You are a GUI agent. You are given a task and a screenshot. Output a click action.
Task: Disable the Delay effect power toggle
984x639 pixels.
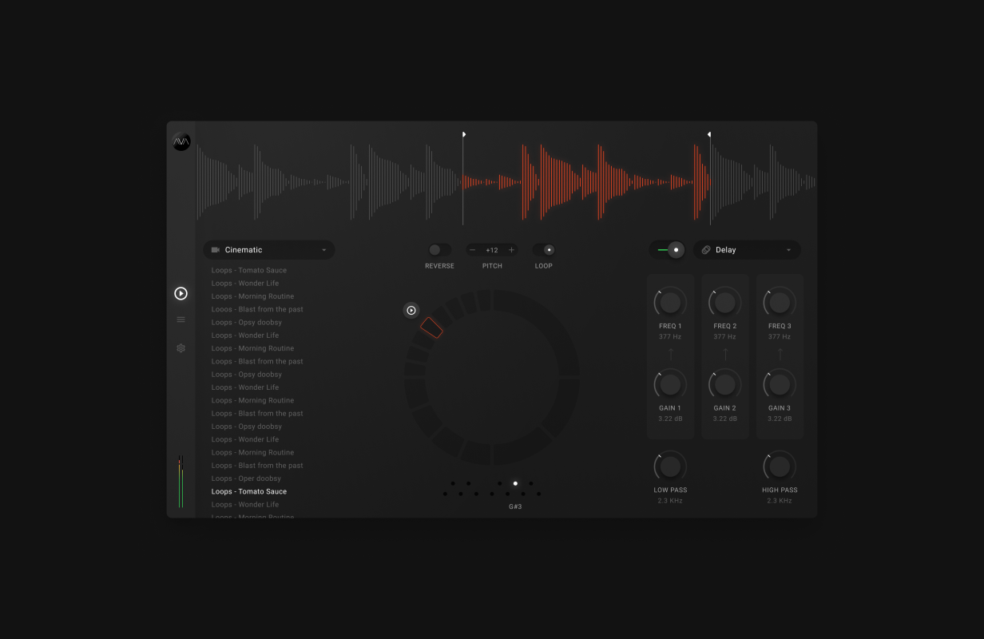click(667, 250)
